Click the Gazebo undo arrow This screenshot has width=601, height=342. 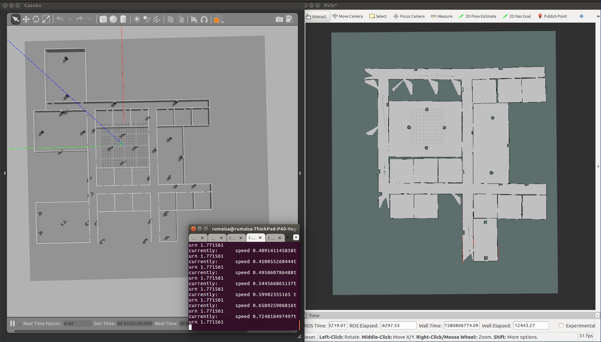click(60, 19)
